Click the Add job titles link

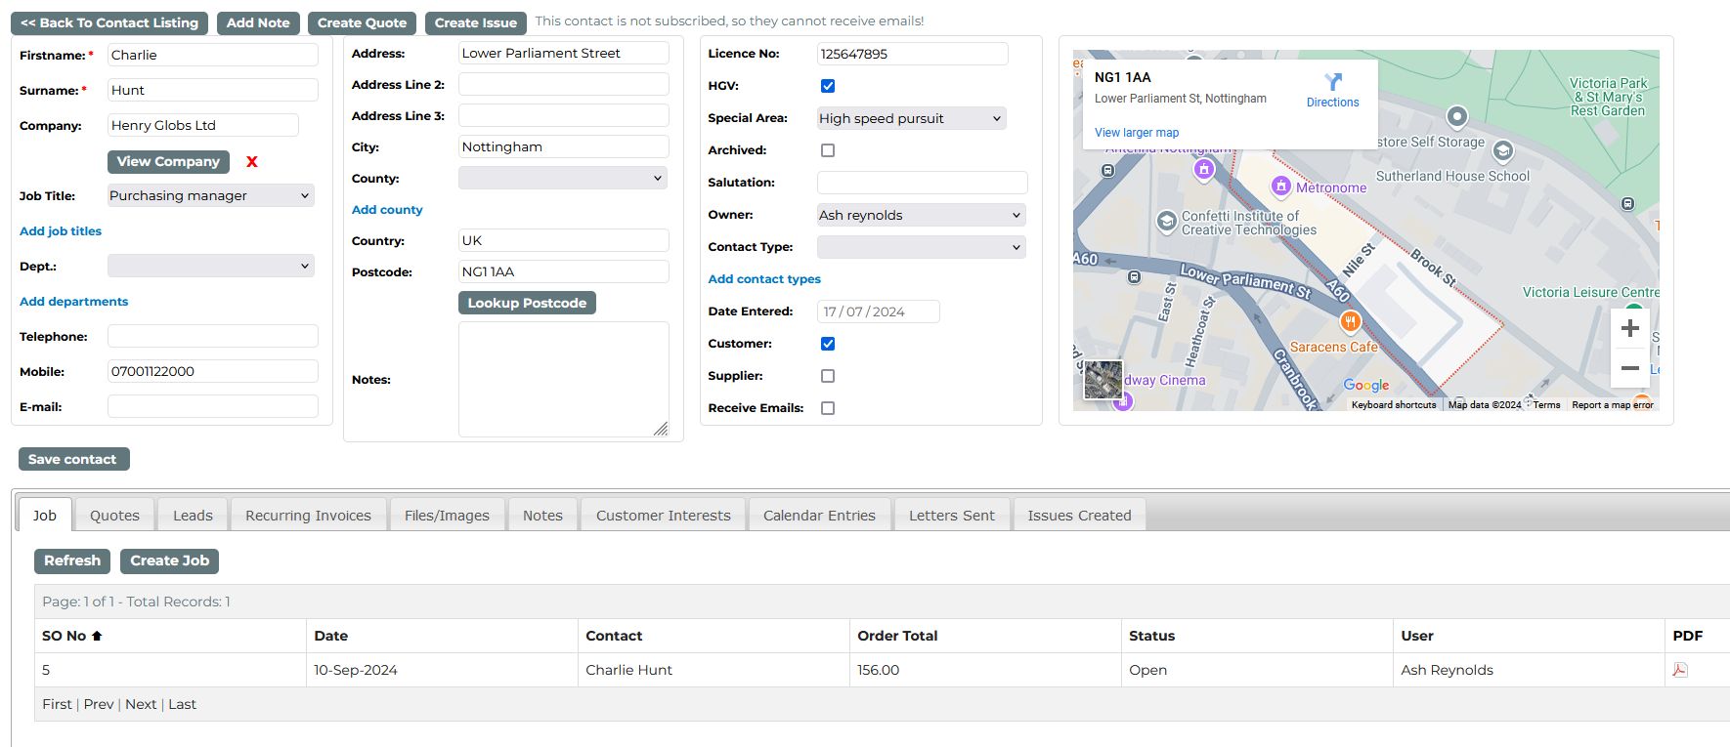(x=61, y=231)
